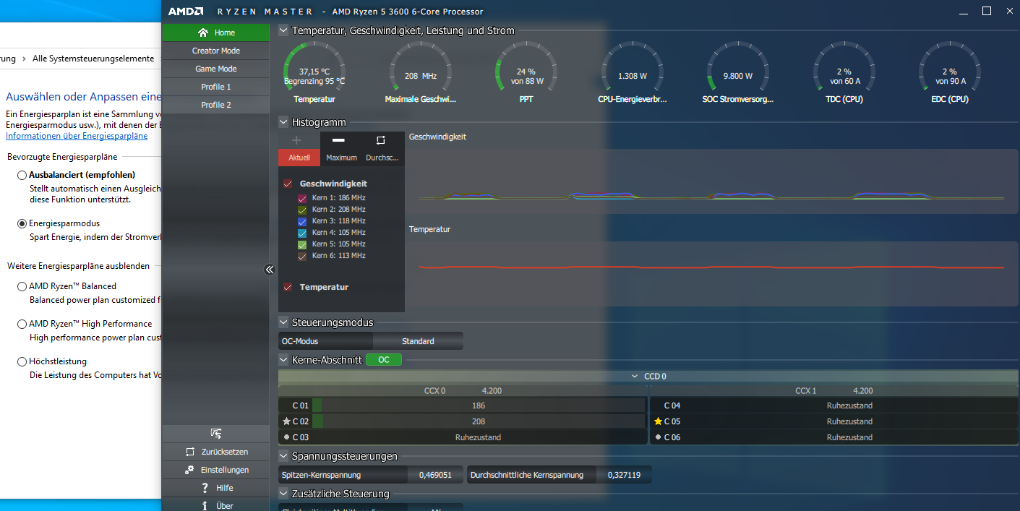Click the CPU-Energieverbrauch gauge

pos(633,71)
